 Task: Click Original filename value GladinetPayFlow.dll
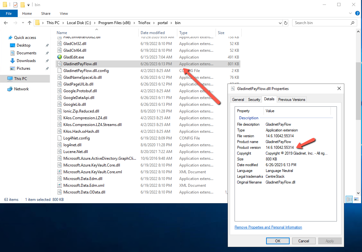click(280, 182)
